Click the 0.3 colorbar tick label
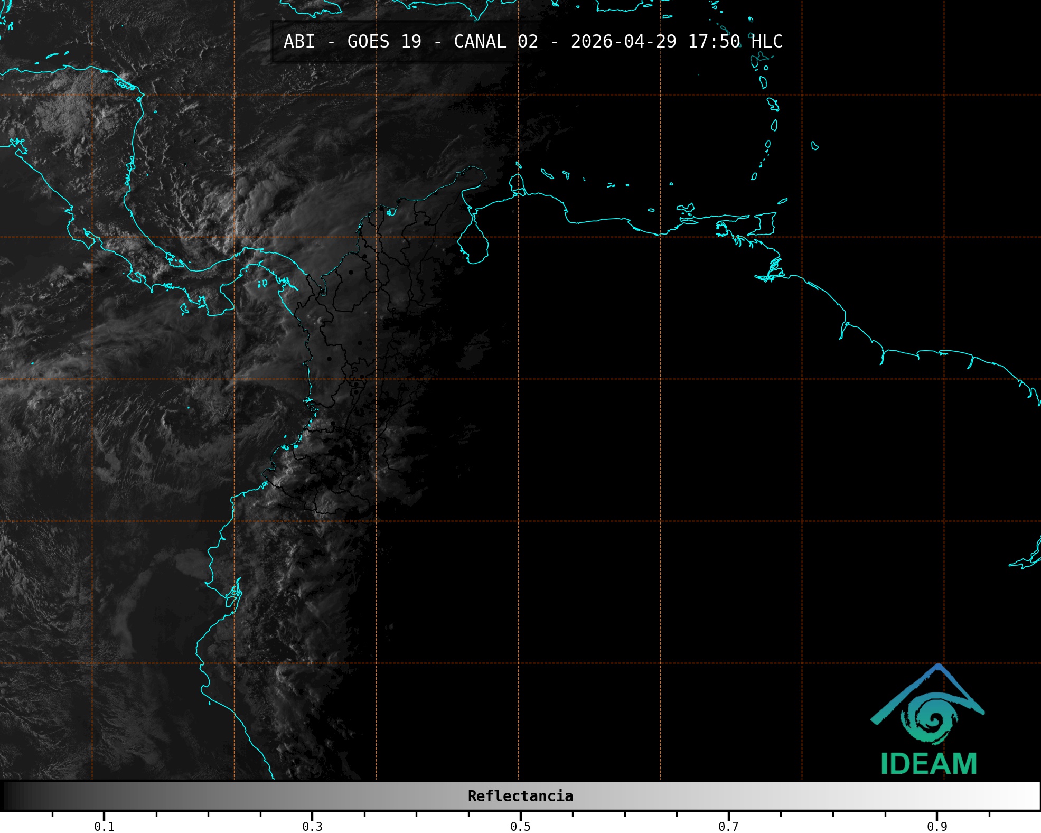 point(312,827)
